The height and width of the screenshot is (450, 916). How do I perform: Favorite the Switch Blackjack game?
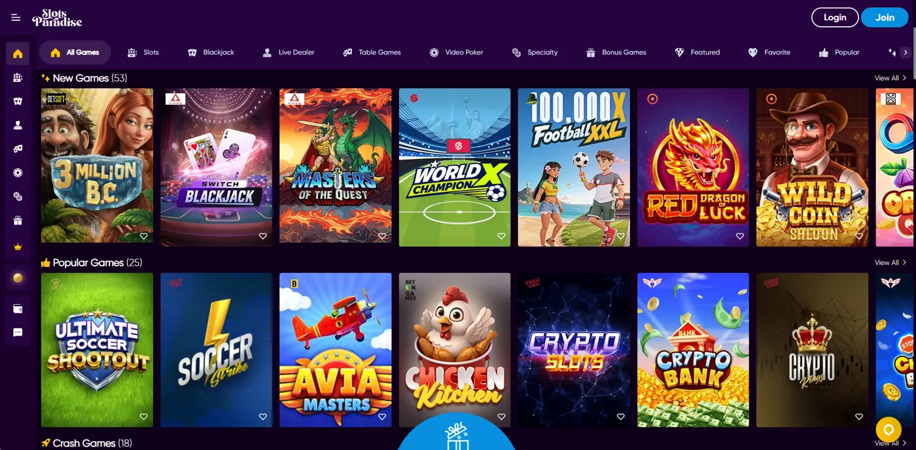(263, 236)
